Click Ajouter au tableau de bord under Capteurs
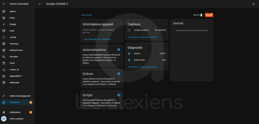This screenshot has height=124, width=259. [x=143, y=37]
